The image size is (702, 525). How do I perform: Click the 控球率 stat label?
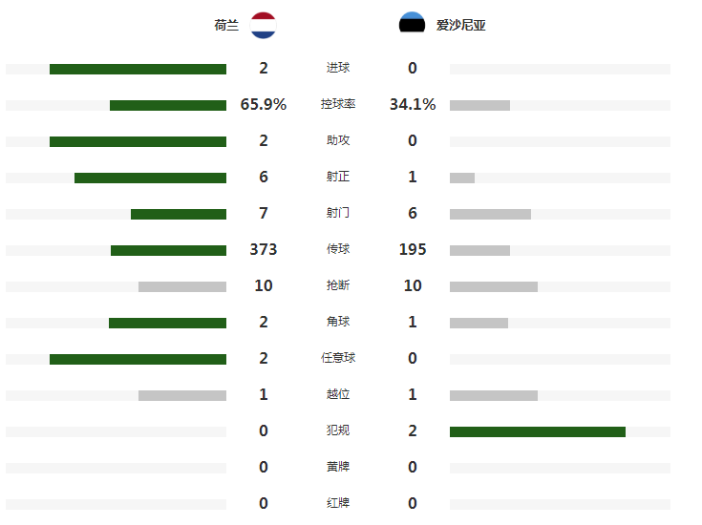338,104
